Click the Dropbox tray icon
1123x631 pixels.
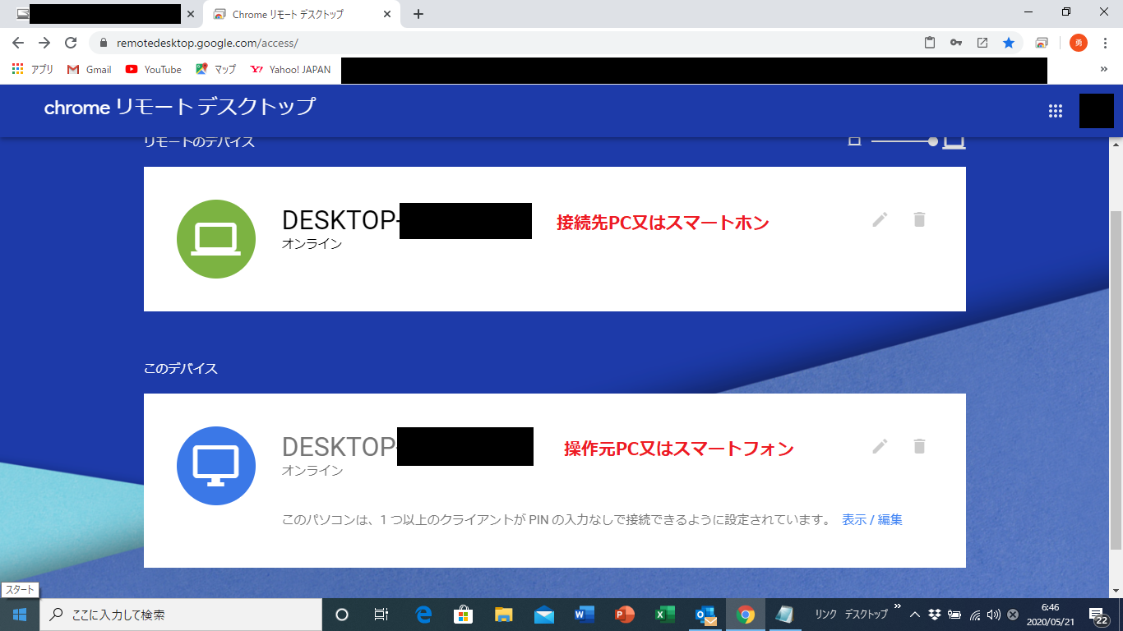935,615
